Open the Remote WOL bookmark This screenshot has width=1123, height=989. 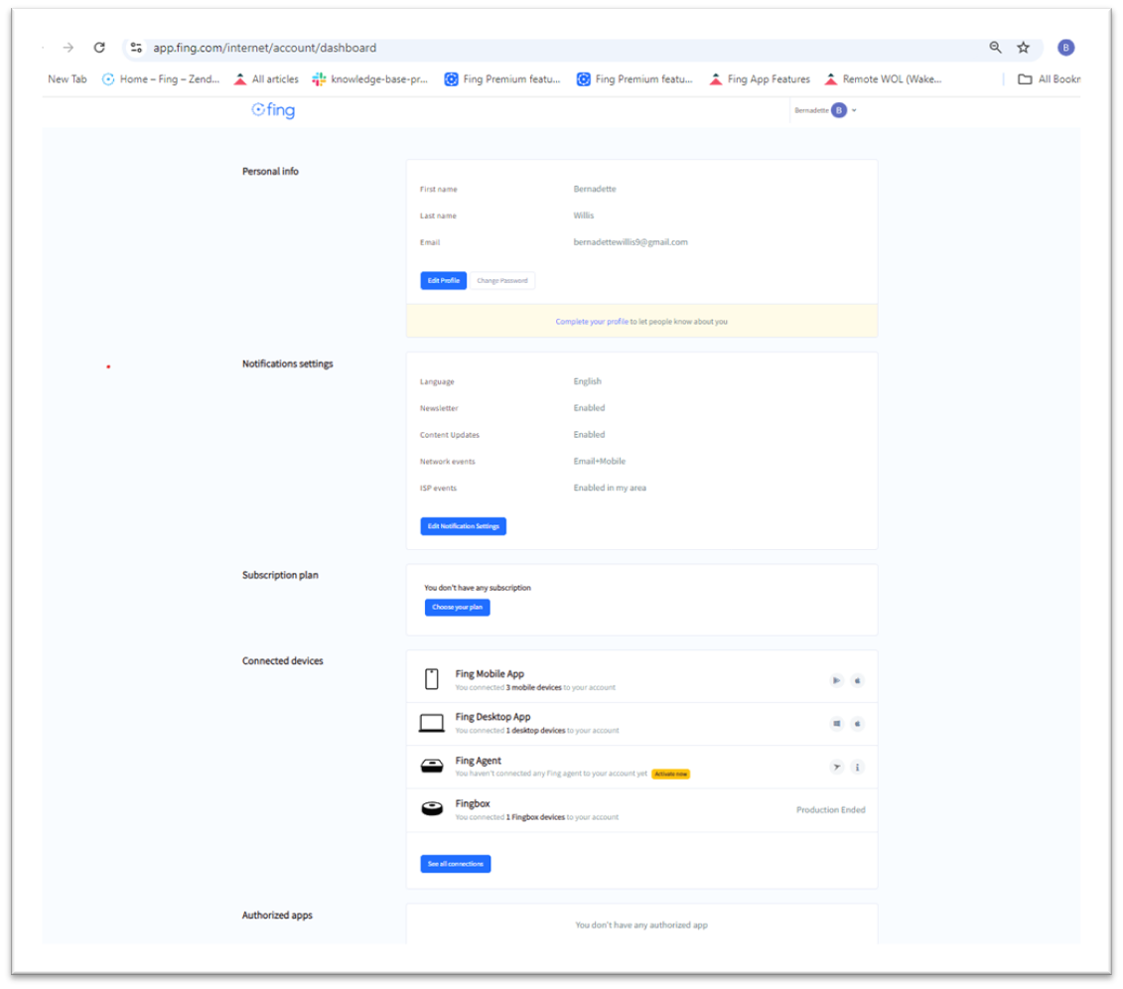883,78
